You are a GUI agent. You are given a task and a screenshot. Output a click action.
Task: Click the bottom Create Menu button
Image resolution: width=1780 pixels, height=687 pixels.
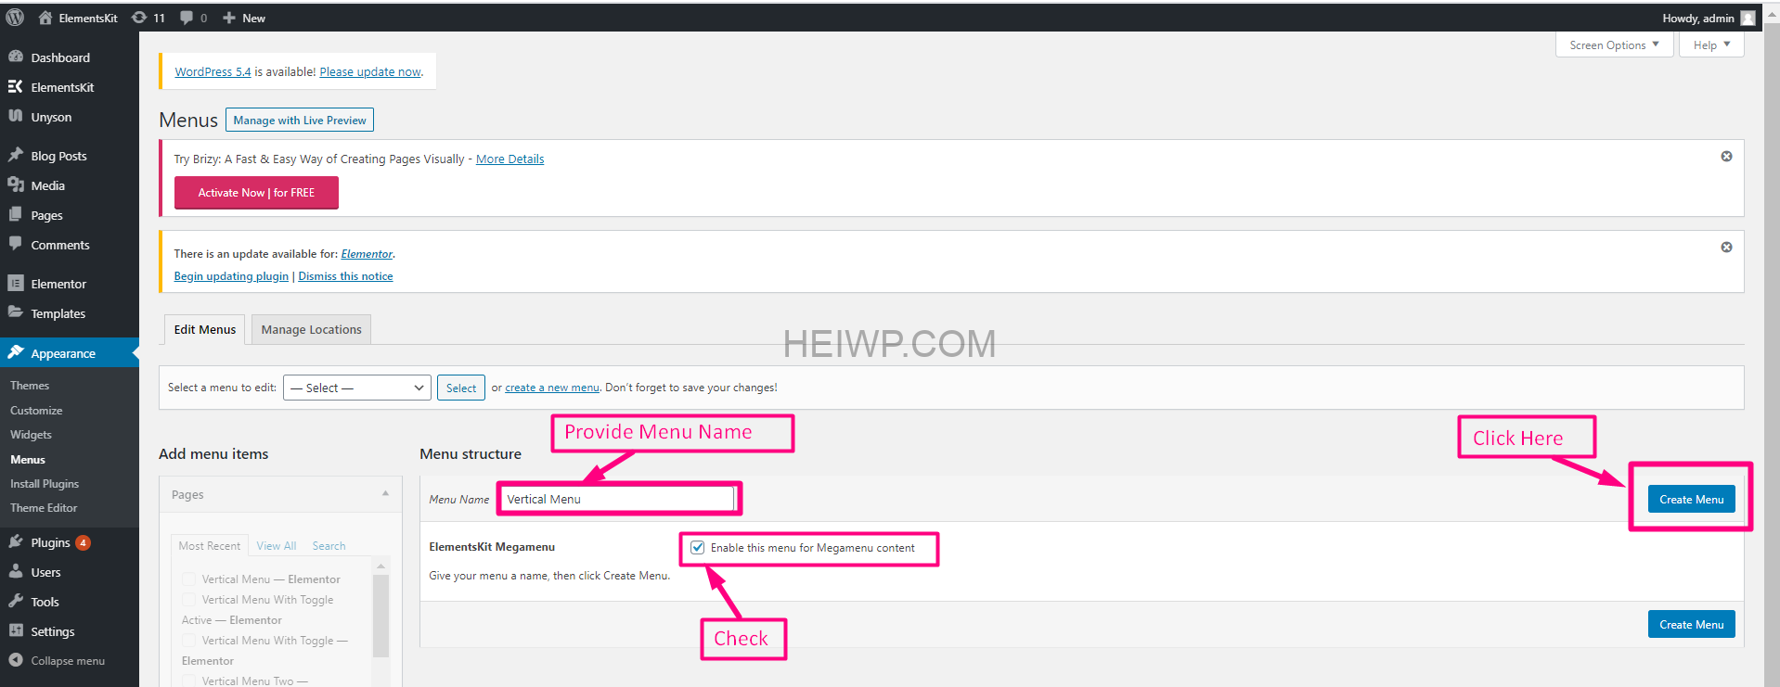point(1691,624)
